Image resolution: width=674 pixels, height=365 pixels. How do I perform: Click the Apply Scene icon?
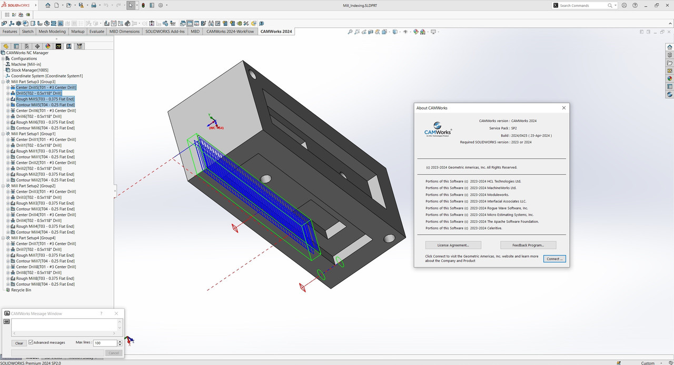[423, 32]
